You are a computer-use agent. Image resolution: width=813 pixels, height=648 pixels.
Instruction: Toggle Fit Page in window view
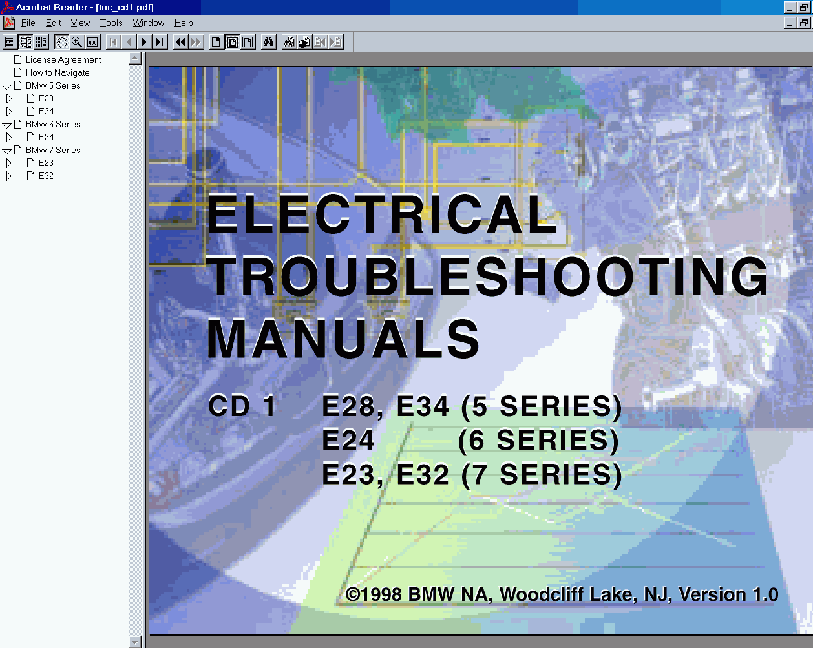click(232, 42)
